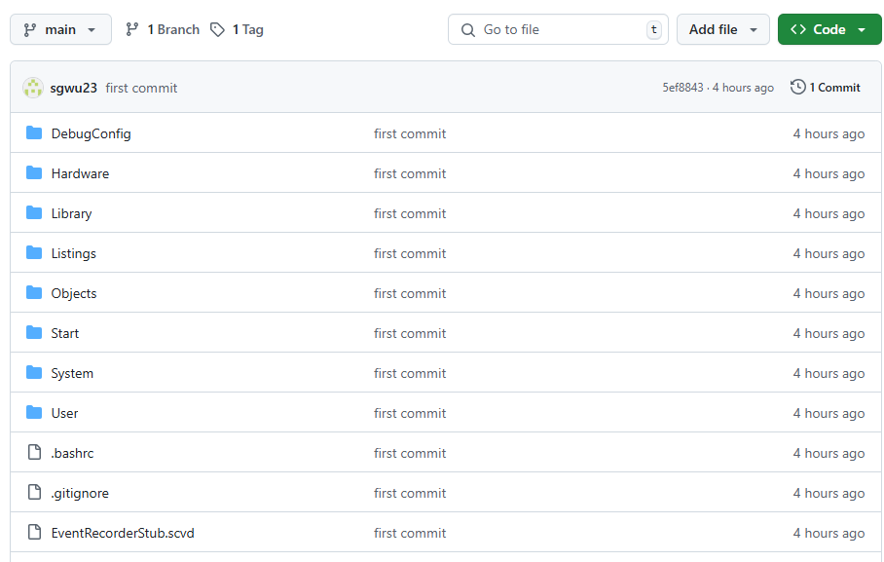Open the User folder
884x562 pixels.
tap(64, 414)
